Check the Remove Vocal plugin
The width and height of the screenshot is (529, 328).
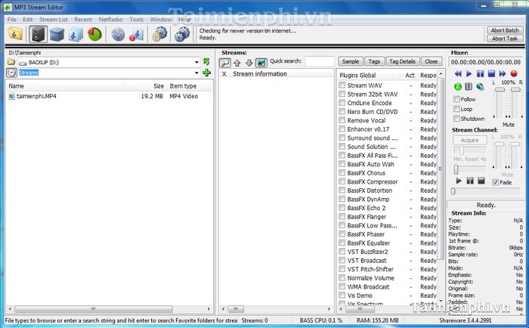[342, 120]
